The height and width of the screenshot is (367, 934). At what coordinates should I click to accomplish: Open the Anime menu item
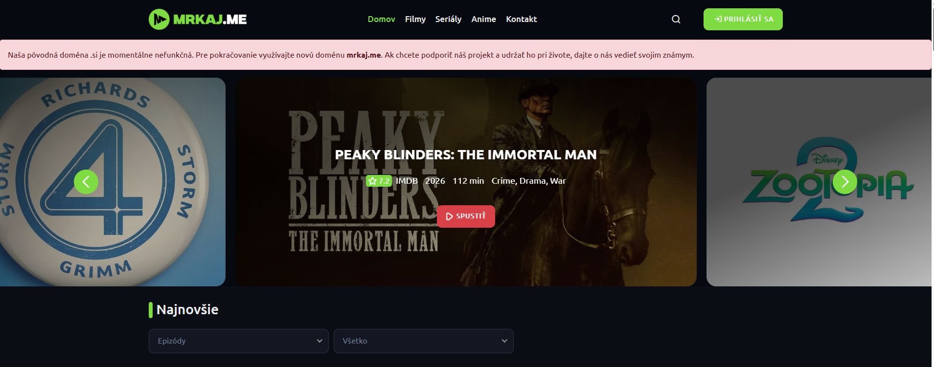click(484, 19)
